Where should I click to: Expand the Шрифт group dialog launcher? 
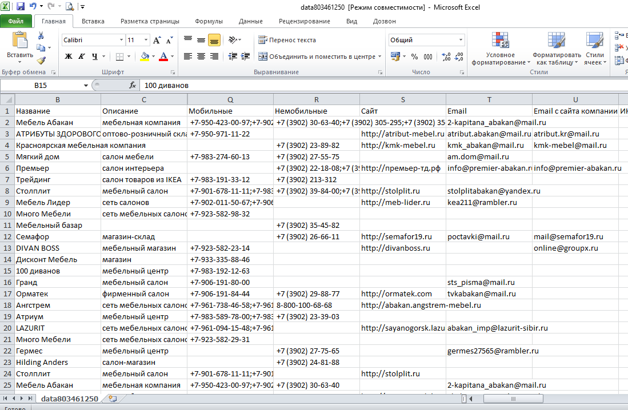coord(173,73)
